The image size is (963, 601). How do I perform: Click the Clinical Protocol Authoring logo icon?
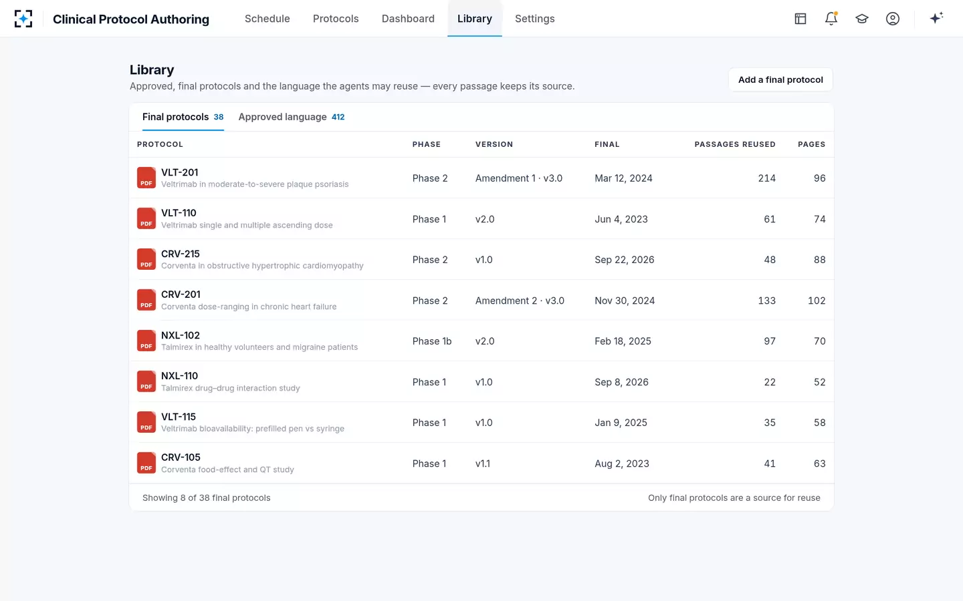coord(23,19)
